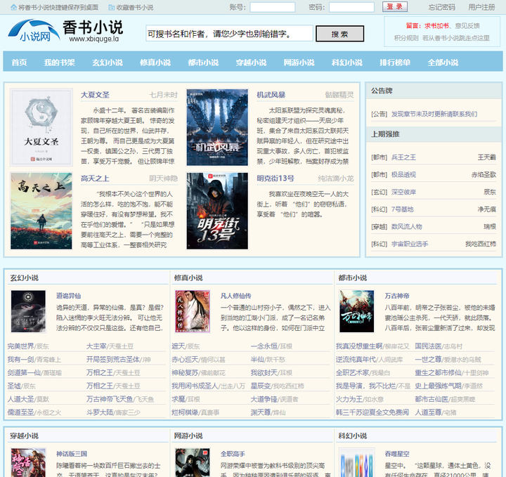Screen dimensions: 506x477
Task: Open the 明克街13号 book cover
Action: (217, 211)
